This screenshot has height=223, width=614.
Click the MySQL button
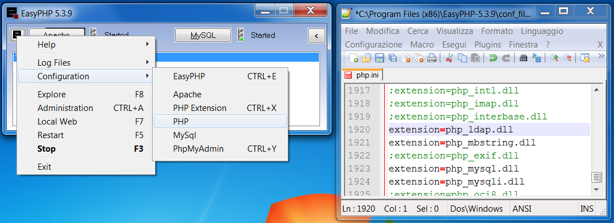pyautogui.click(x=203, y=35)
